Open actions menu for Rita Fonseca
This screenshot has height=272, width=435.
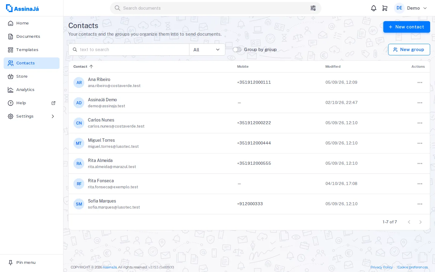420,184
